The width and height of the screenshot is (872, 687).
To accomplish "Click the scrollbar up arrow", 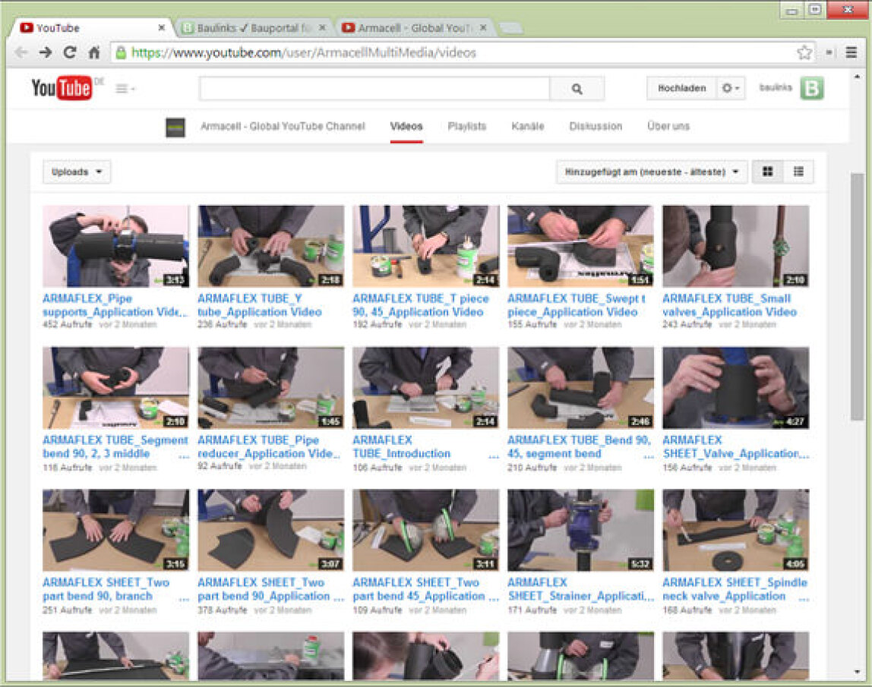I will [857, 77].
